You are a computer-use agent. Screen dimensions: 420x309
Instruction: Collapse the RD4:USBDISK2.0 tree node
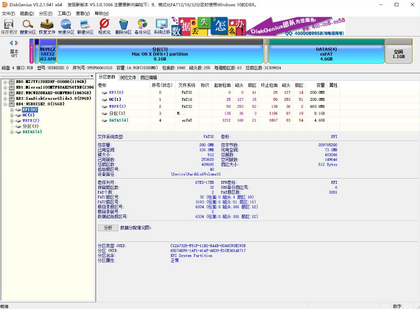pos(5,104)
